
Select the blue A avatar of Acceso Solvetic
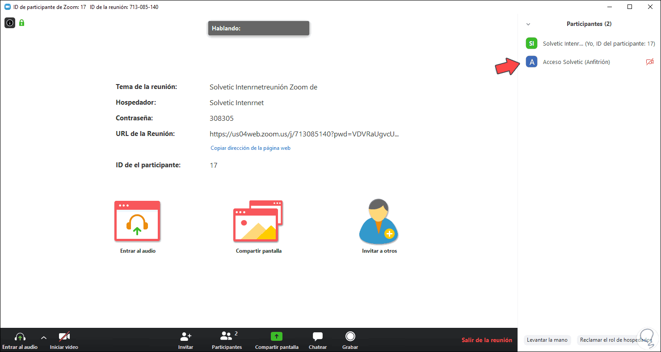(x=531, y=62)
